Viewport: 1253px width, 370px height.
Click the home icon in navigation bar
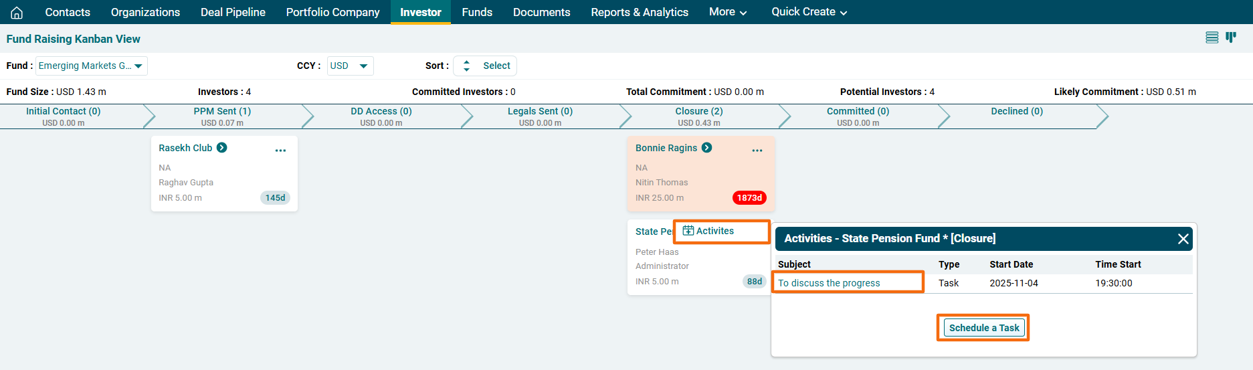pos(17,13)
